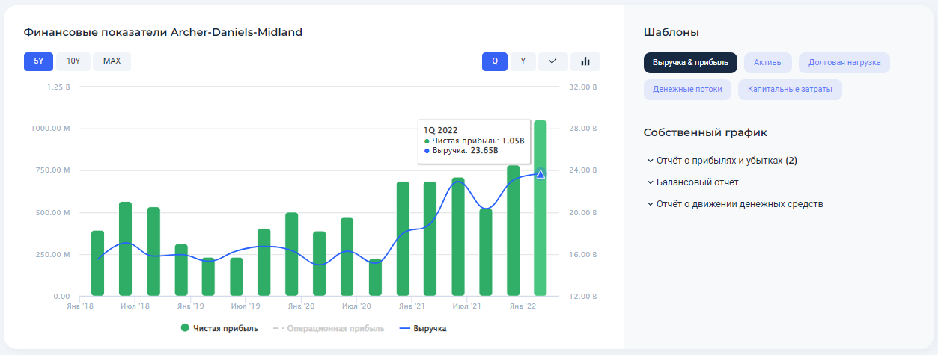
Task: Click the checkmark icon button
Action: click(x=553, y=61)
